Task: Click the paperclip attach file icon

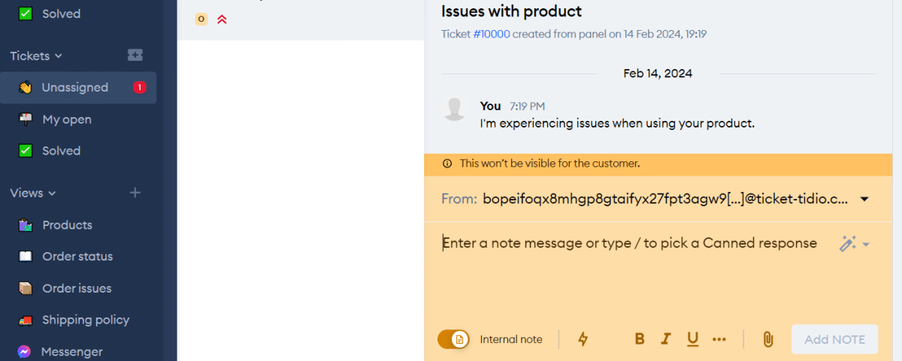Action: click(767, 339)
